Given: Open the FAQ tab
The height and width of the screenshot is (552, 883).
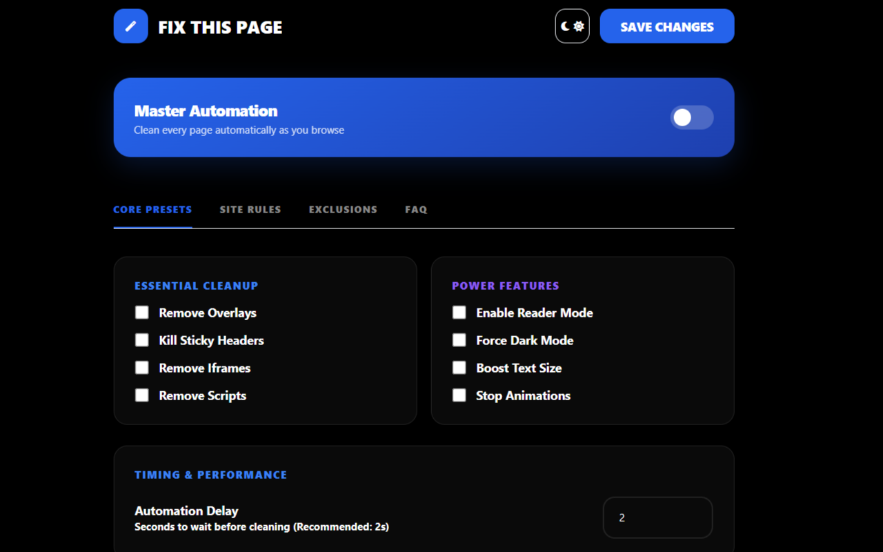Looking at the screenshot, I should pos(416,210).
